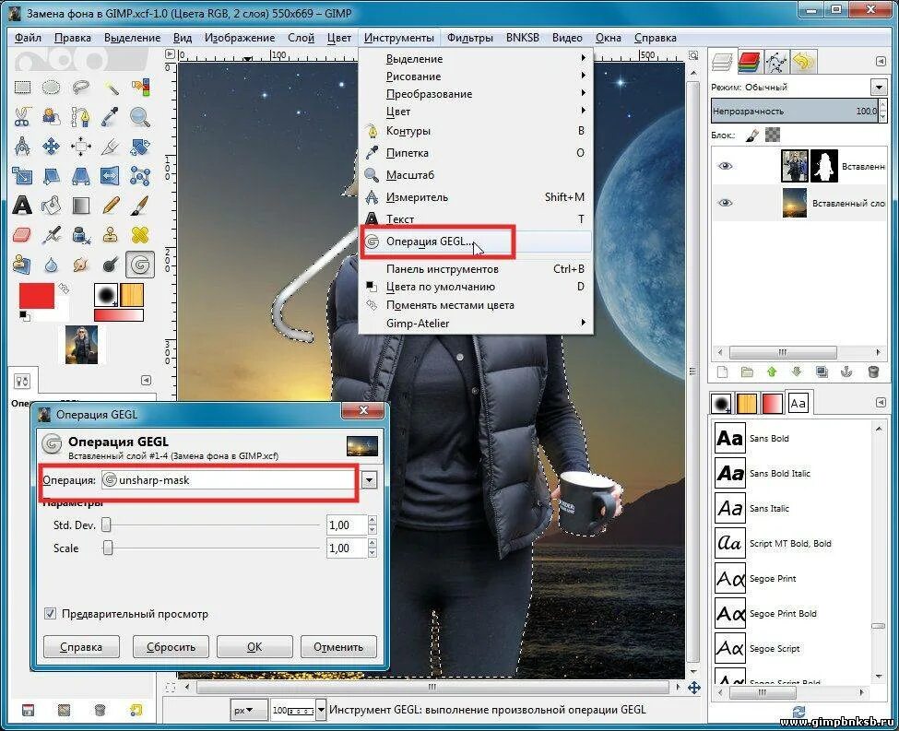Switch to the Fonts Aa tab
This screenshot has height=731, width=899.
(x=798, y=404)
